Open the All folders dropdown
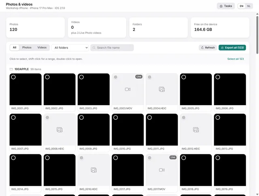Screen dimensions: 259x196 (x=70, y=48)
